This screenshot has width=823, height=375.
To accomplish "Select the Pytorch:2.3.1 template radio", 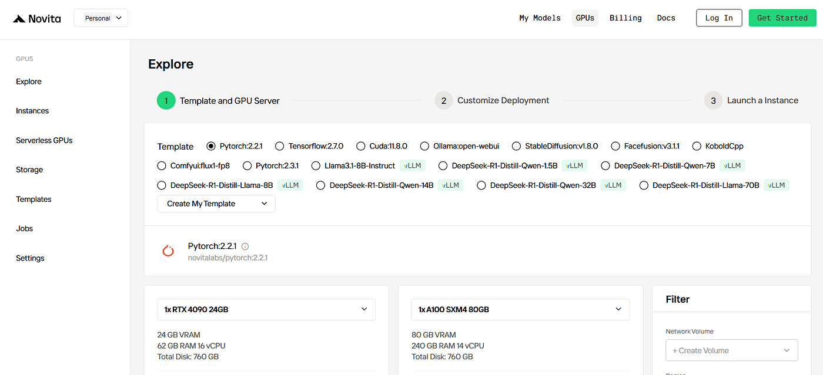I will [x=247, y=166].
